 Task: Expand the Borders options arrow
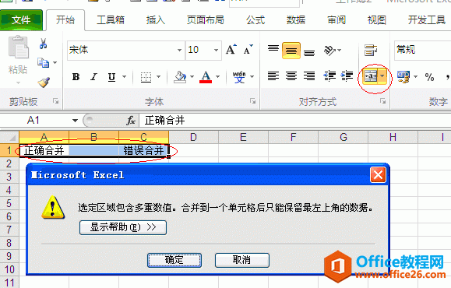click(x=158, y=77)
